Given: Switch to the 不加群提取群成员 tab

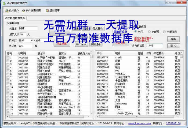Looking at the screenshot, I should point(15,18).
